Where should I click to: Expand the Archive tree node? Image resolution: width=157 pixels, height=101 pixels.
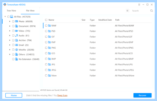[10, 40]
